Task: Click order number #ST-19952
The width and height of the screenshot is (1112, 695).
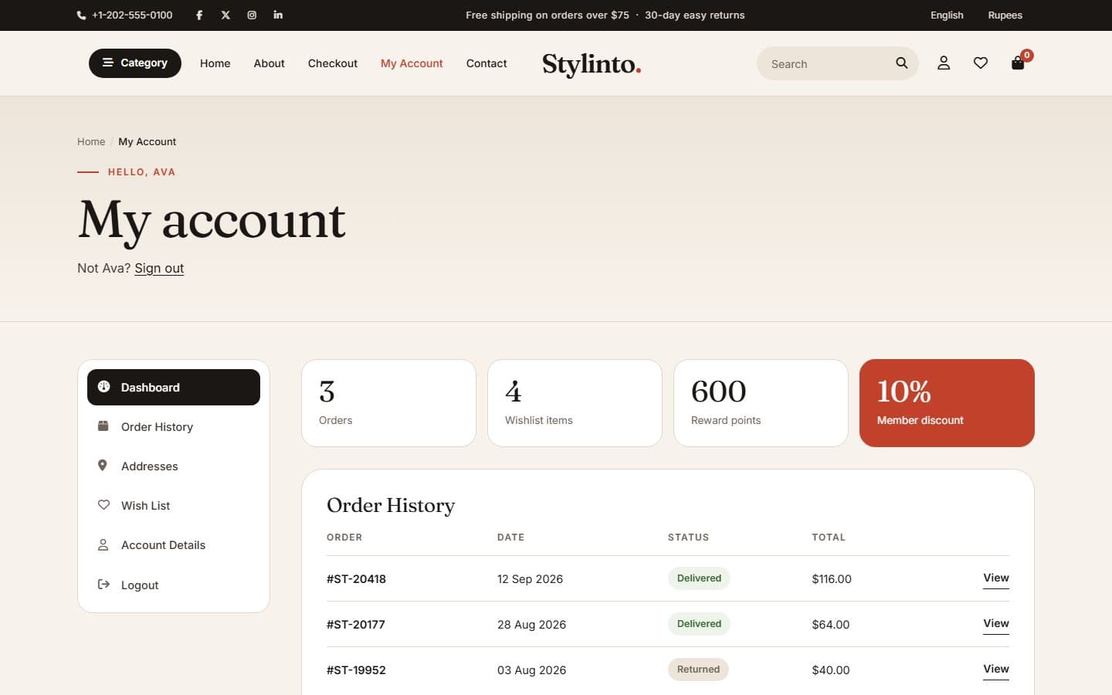Action: [x=356, y=670]
